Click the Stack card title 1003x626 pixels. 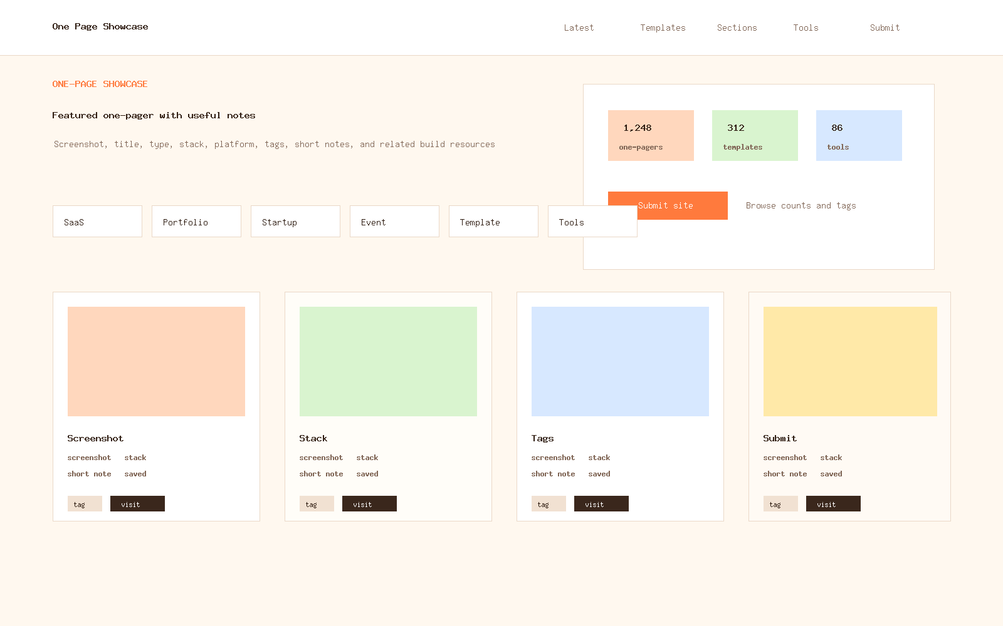click(x=313, y=438)
